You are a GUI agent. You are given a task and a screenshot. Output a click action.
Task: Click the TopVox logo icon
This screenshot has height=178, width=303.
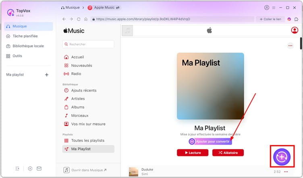[10, 13]
